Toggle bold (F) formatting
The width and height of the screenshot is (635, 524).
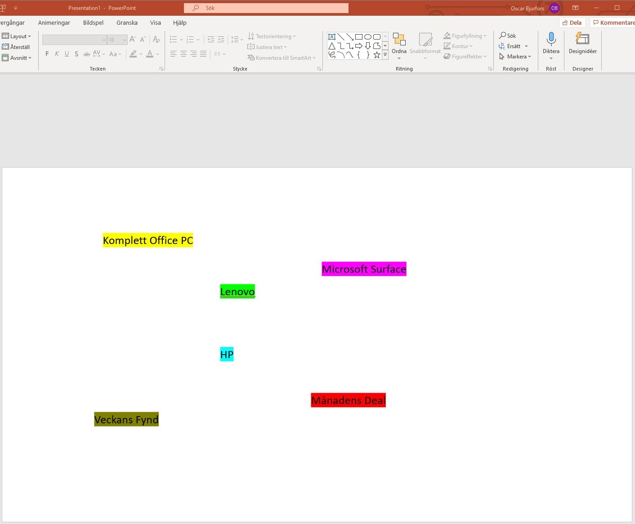click(47, 54)
